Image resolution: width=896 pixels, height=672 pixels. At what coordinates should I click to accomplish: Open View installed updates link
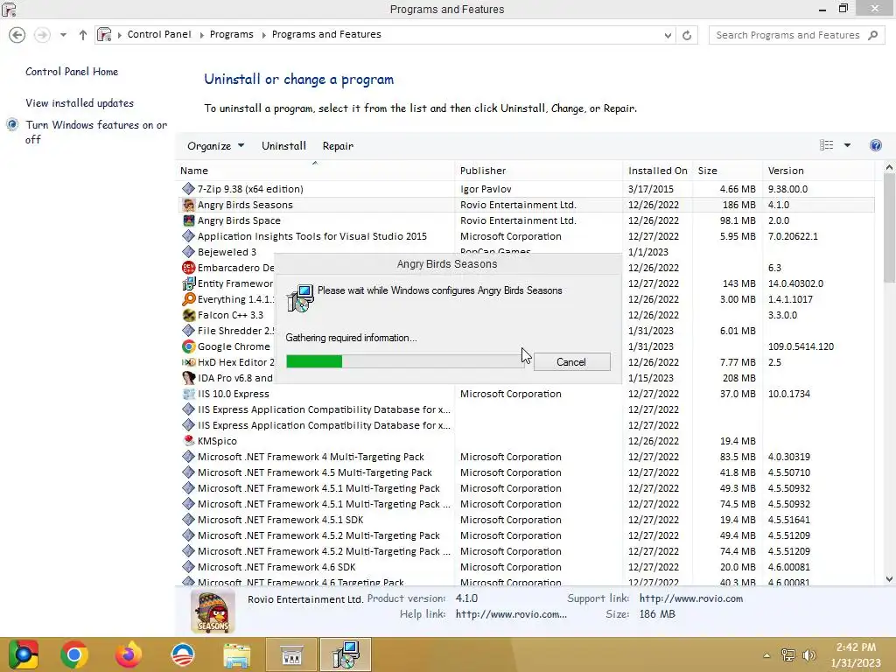[x=80, y=103]
